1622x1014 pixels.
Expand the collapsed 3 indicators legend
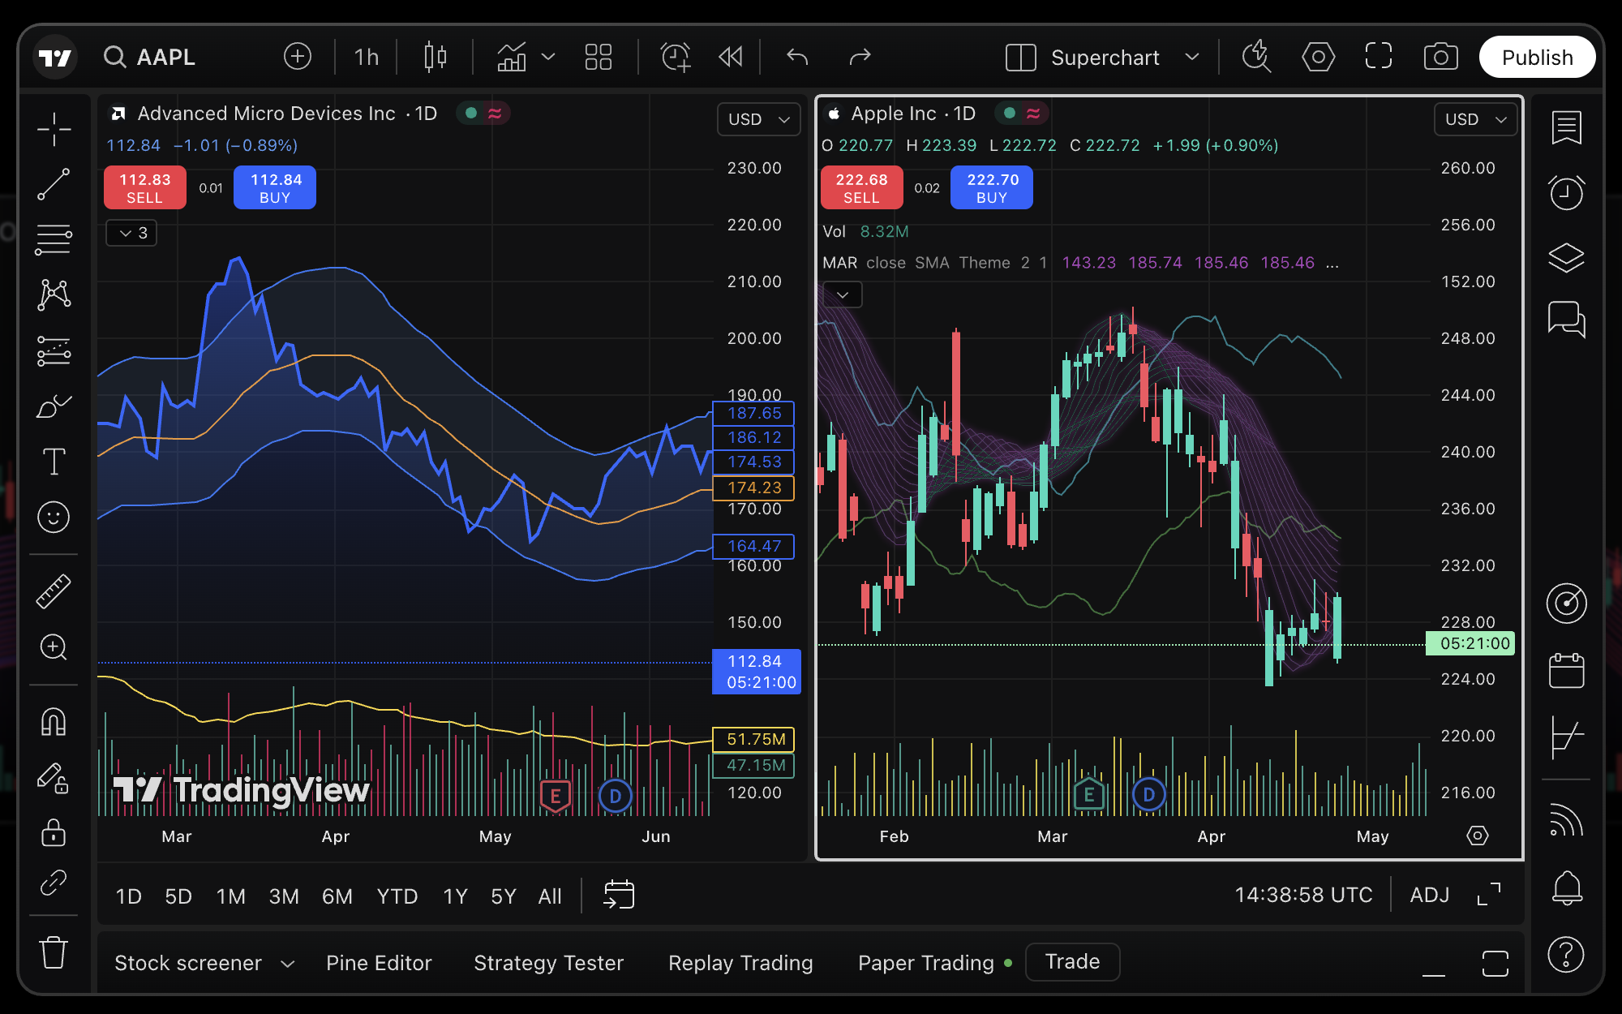coord(131,233)
